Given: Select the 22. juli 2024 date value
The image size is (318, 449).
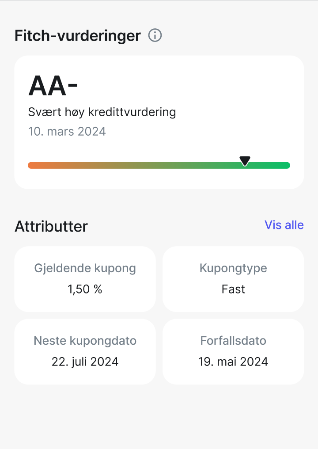Looking at the screenshot, I should pyautogui.click(x=85, y=361).
